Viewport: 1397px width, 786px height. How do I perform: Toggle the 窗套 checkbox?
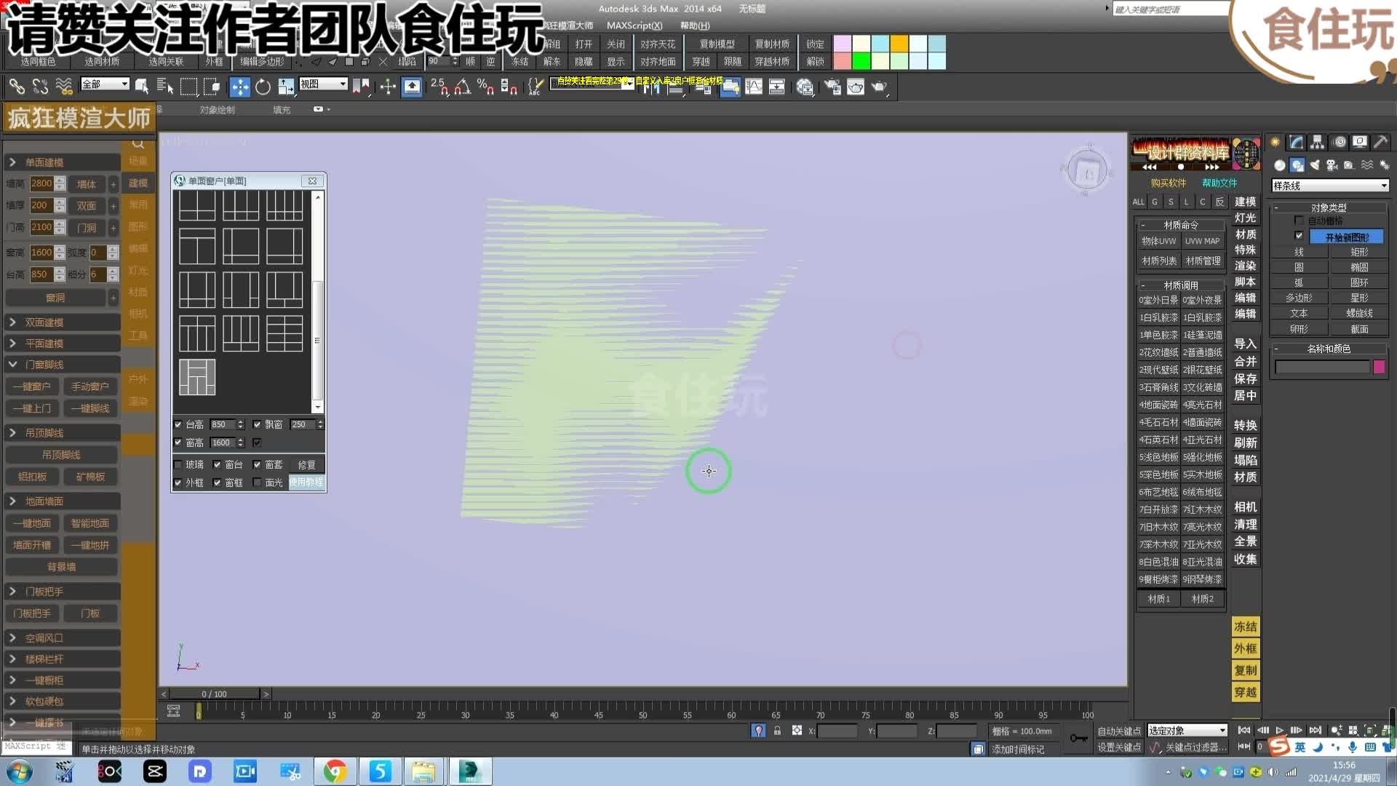point(257,464)
